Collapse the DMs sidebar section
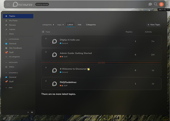Viewport: 170px width, 121px height. (9, 88)
